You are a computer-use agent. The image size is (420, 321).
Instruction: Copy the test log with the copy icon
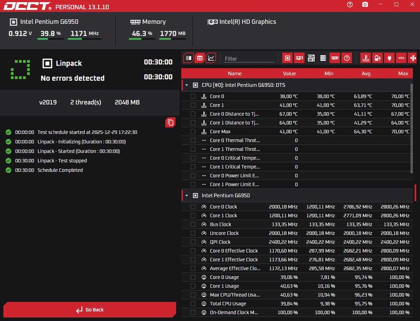click(171, 122)
